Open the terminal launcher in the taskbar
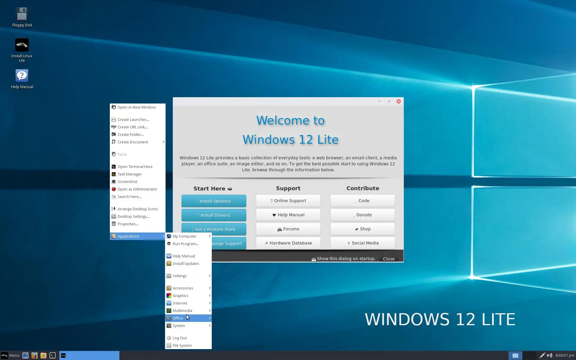Viewport: 576px width, 360px height. (52, 355)
